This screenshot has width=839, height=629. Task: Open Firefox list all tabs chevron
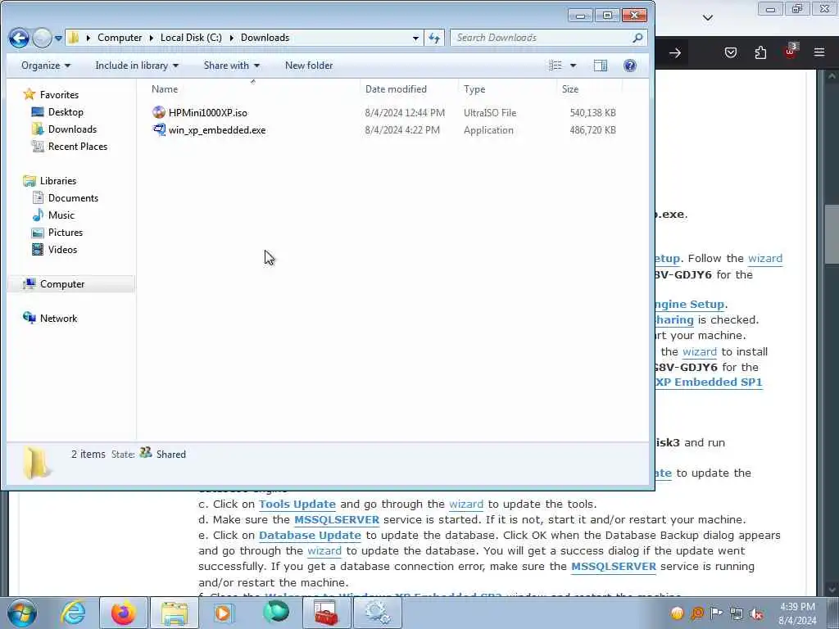point(707,18)
